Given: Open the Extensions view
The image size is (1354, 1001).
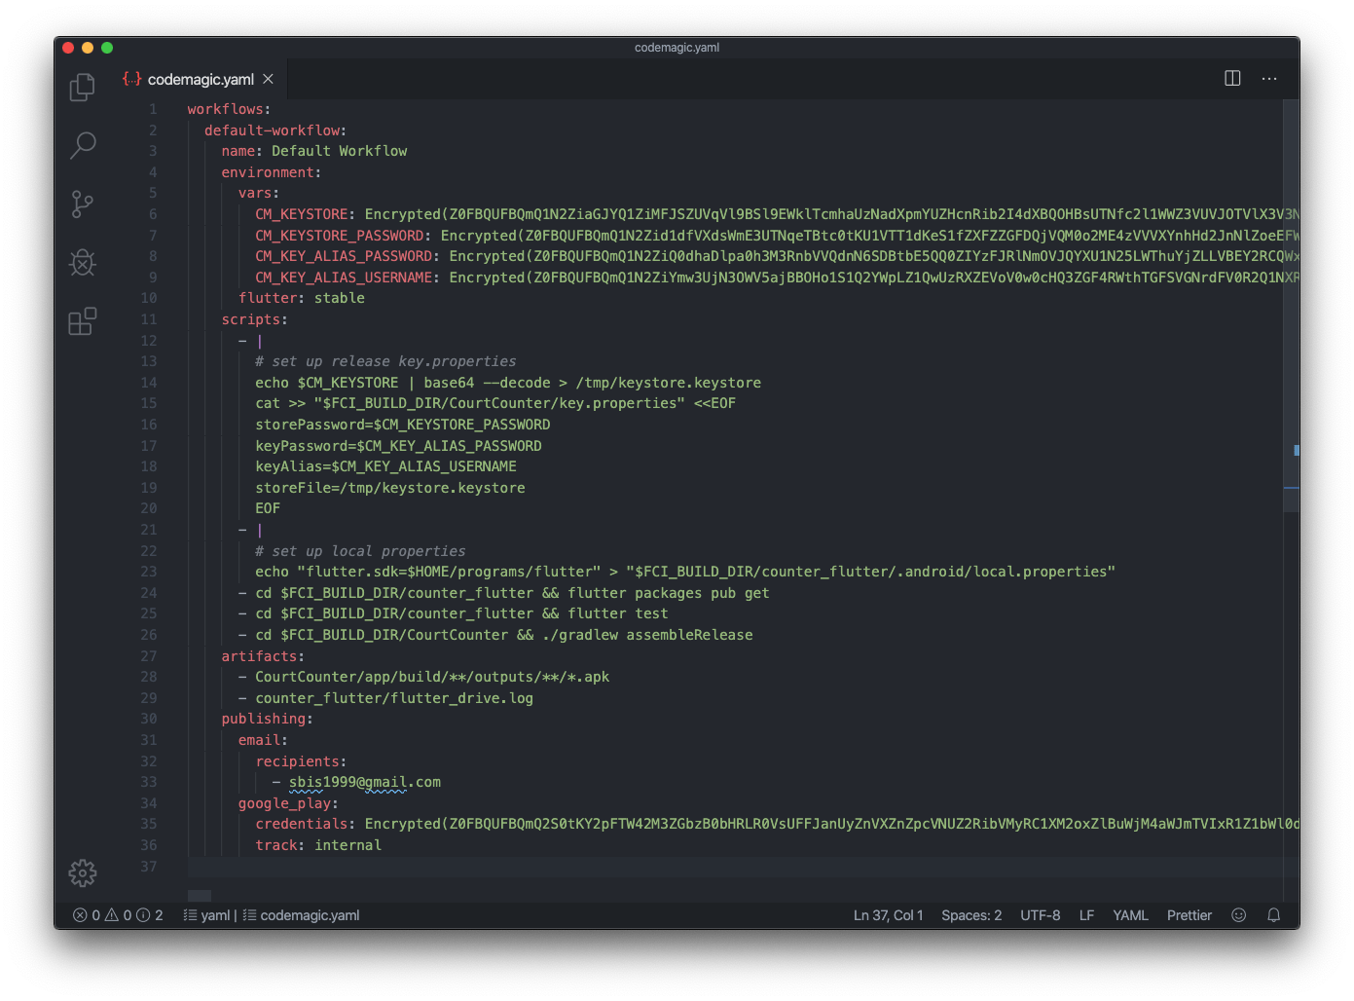Looking at the screenshot, I should [x=83, y=321].
